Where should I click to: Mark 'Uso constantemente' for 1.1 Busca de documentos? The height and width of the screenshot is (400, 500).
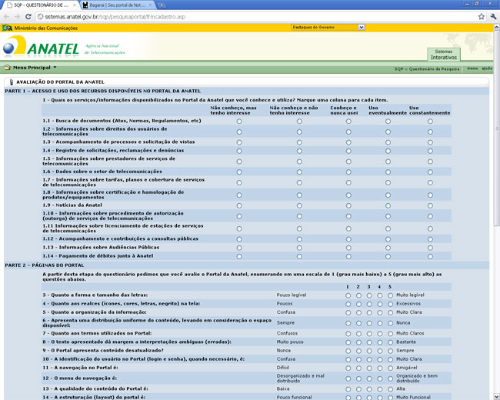coord(430,122)
